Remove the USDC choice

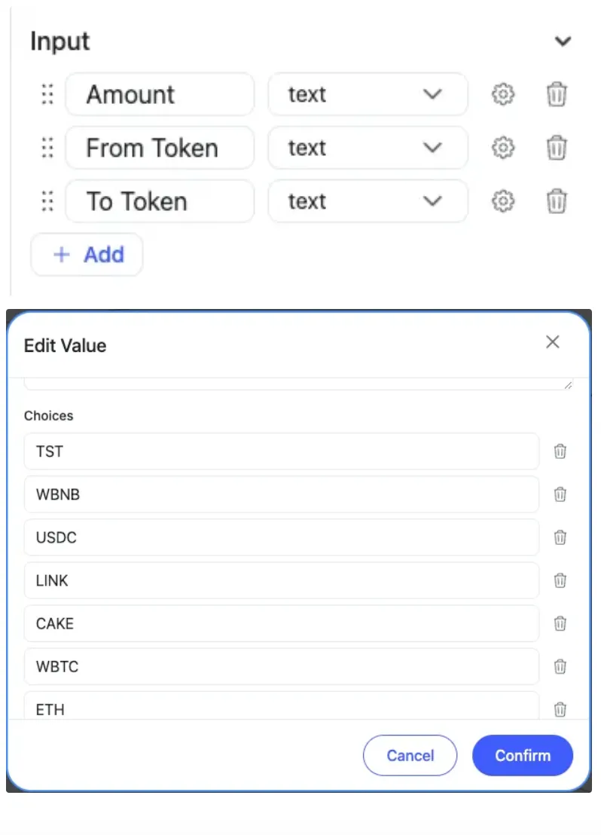tap(560, 537)
